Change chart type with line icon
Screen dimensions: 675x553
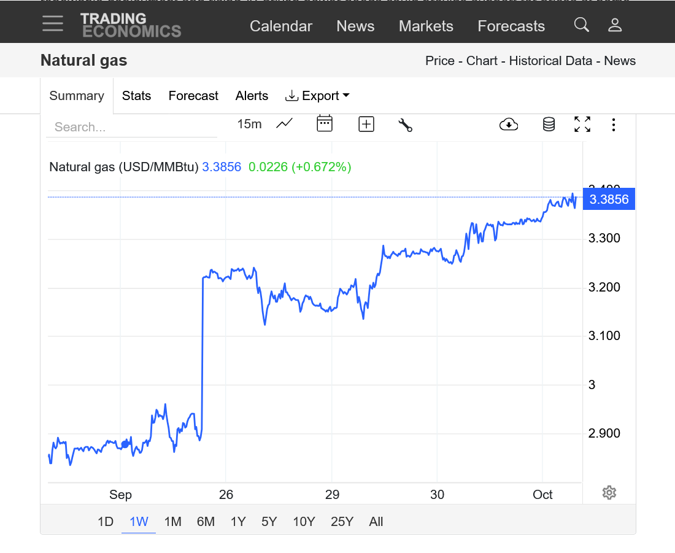[284, 124]
